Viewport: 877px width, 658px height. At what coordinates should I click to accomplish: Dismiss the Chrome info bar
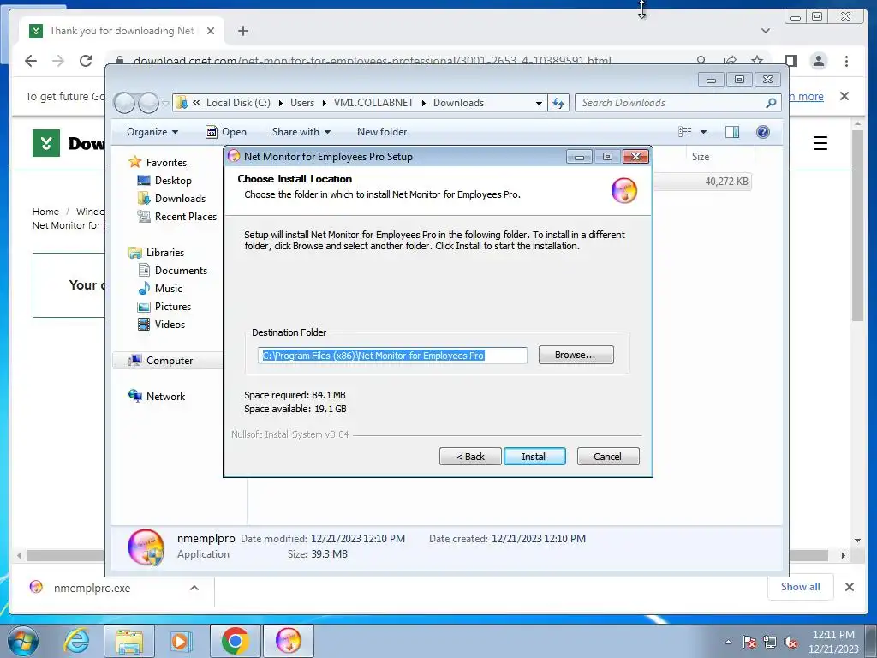(x=844, y=96)
